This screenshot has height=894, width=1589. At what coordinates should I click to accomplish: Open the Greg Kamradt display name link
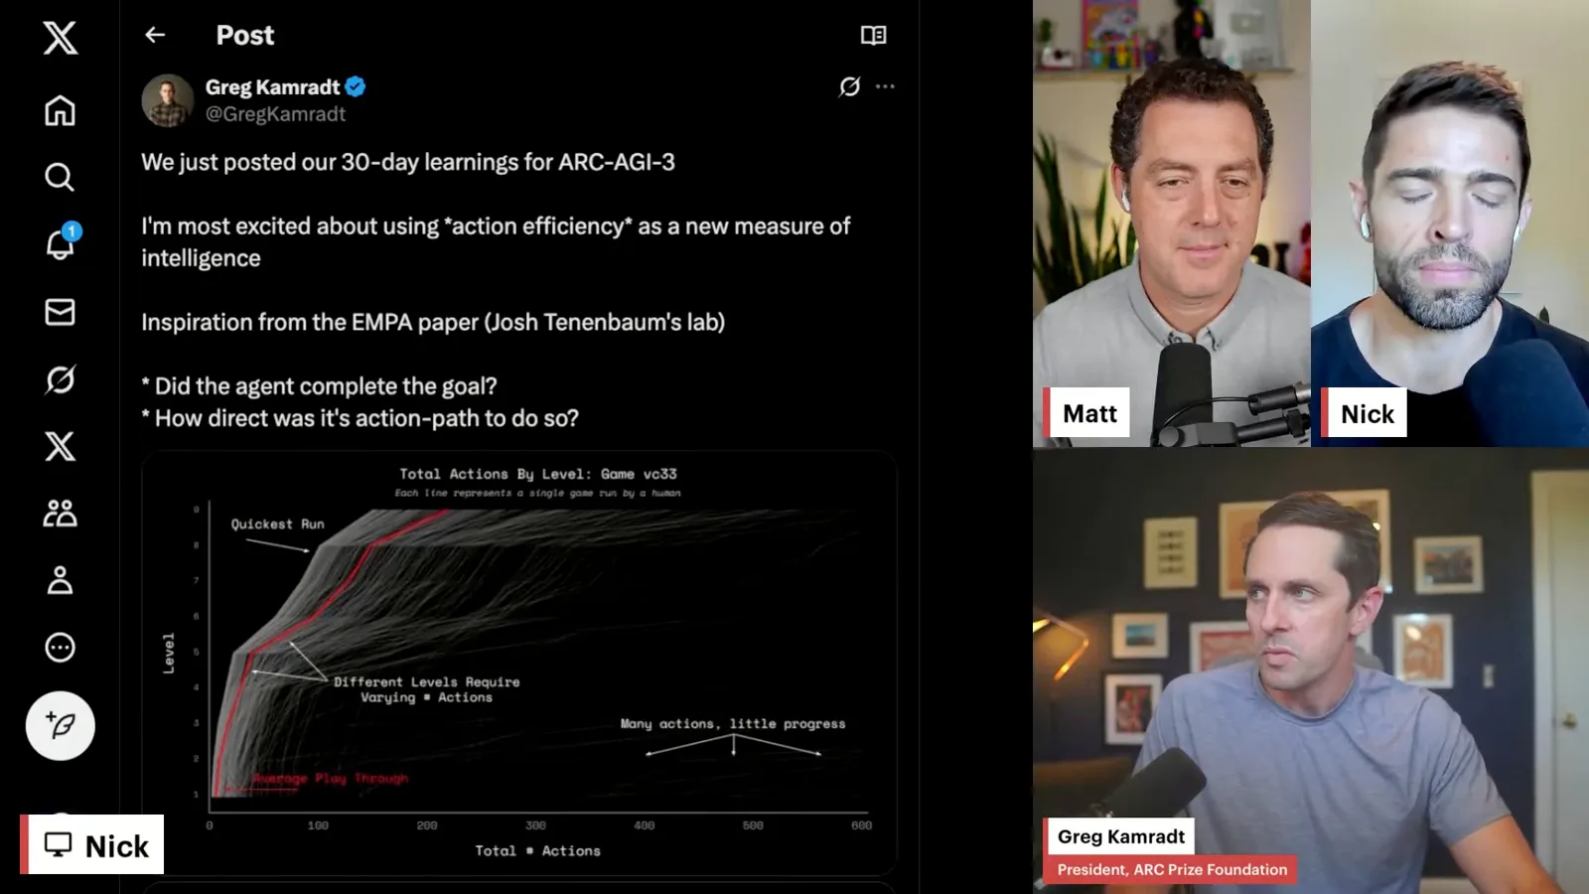[272, 87]
